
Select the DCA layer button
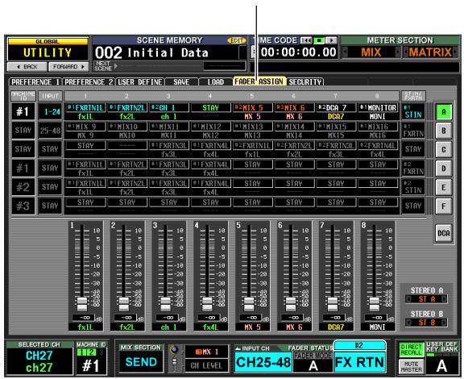pos(443,233)
